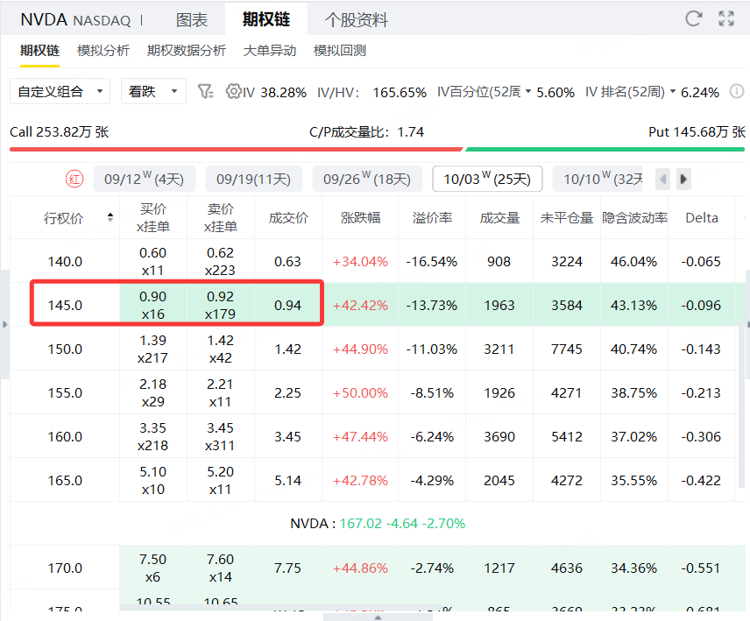
Task: Click ask 0.92 x179 in the 145.0 row
Action: point(221,305)
